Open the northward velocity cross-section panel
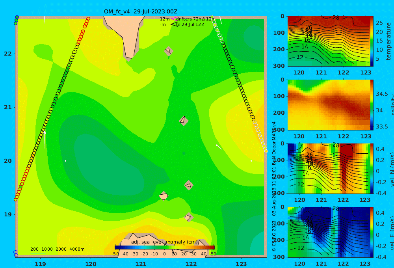Image resolution: width=394 pixels, height=268 pixels. 329,168
